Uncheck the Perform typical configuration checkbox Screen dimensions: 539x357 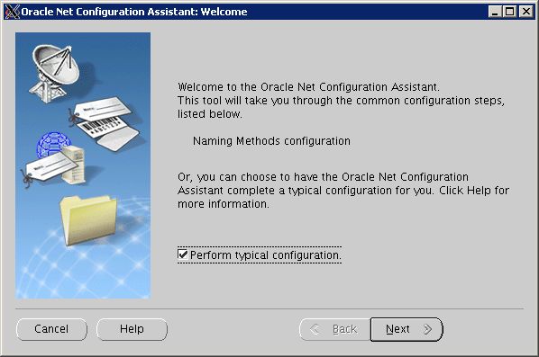pyautogui.click(x=183, y=254)
